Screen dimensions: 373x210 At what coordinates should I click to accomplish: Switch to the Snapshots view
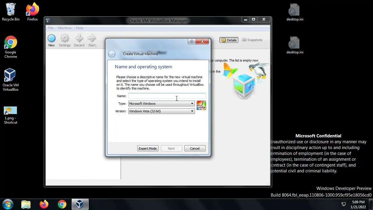tap(252, 40)
